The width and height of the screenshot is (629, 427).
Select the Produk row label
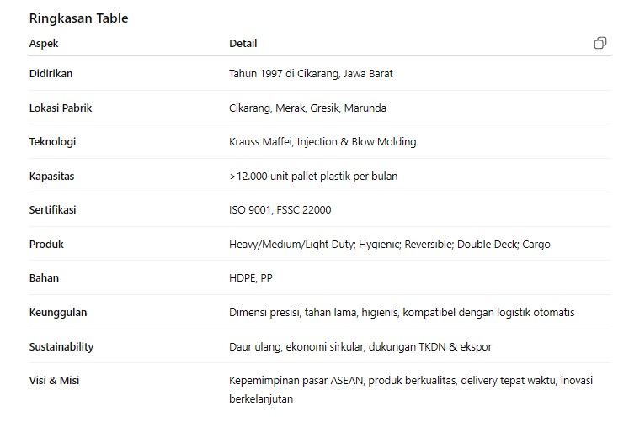click(x=46, y=244)
